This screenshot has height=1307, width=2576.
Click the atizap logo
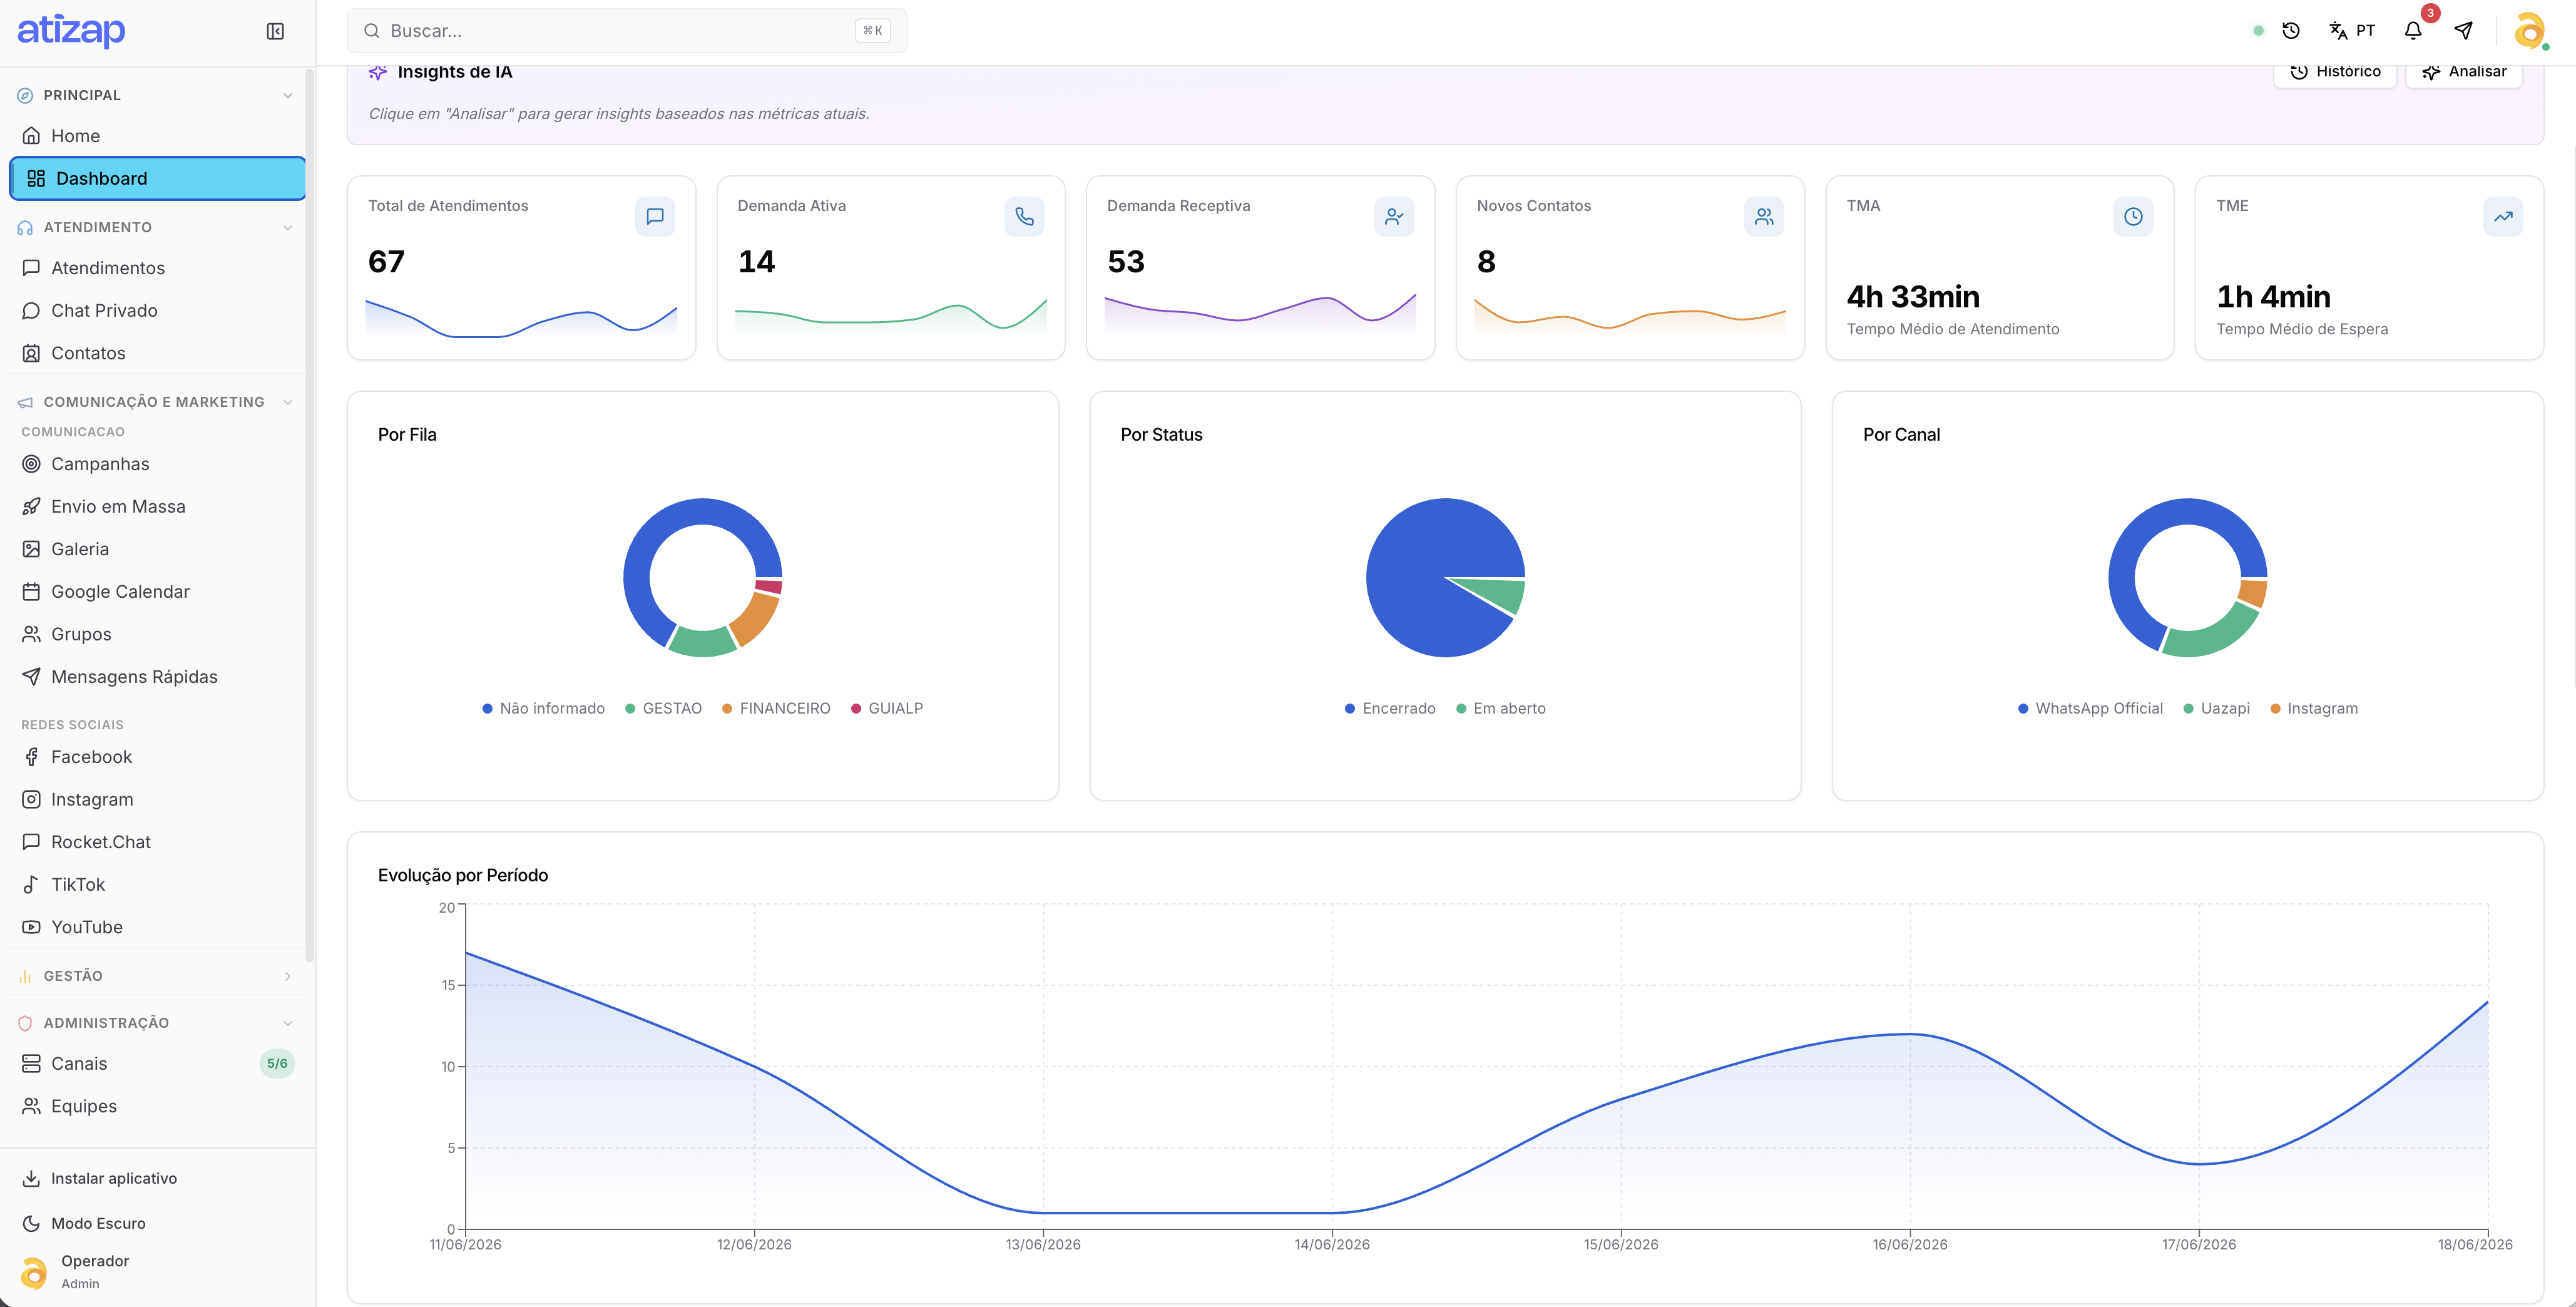pyautogui.click(x=71, y=31)
